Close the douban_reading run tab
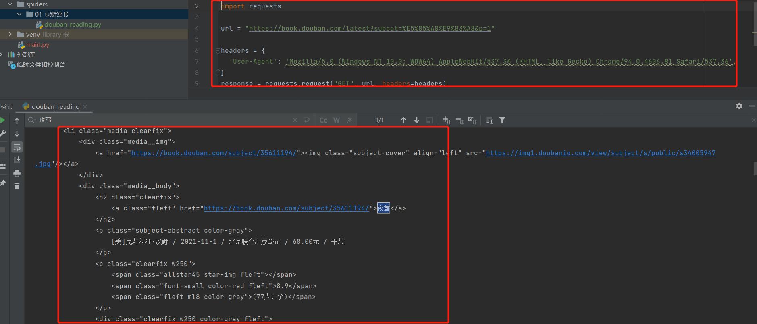Screen dimensions: 757x324 [85, 107]
